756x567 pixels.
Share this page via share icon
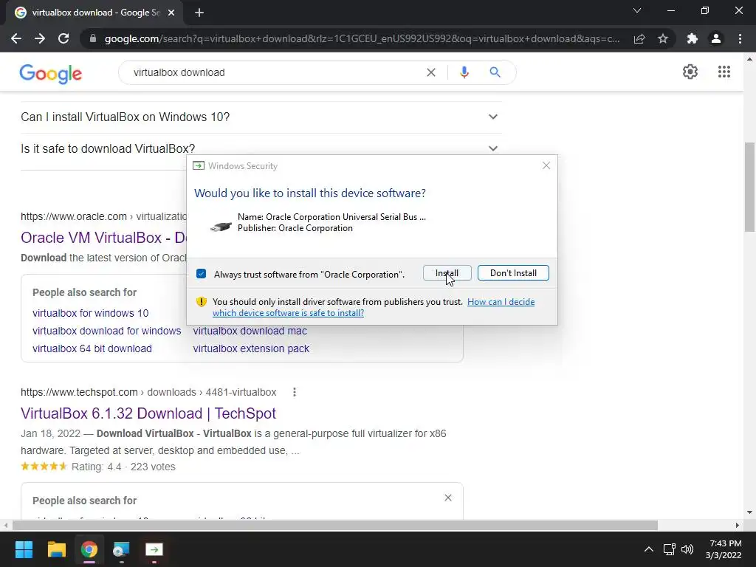click(x=639, y=38)
